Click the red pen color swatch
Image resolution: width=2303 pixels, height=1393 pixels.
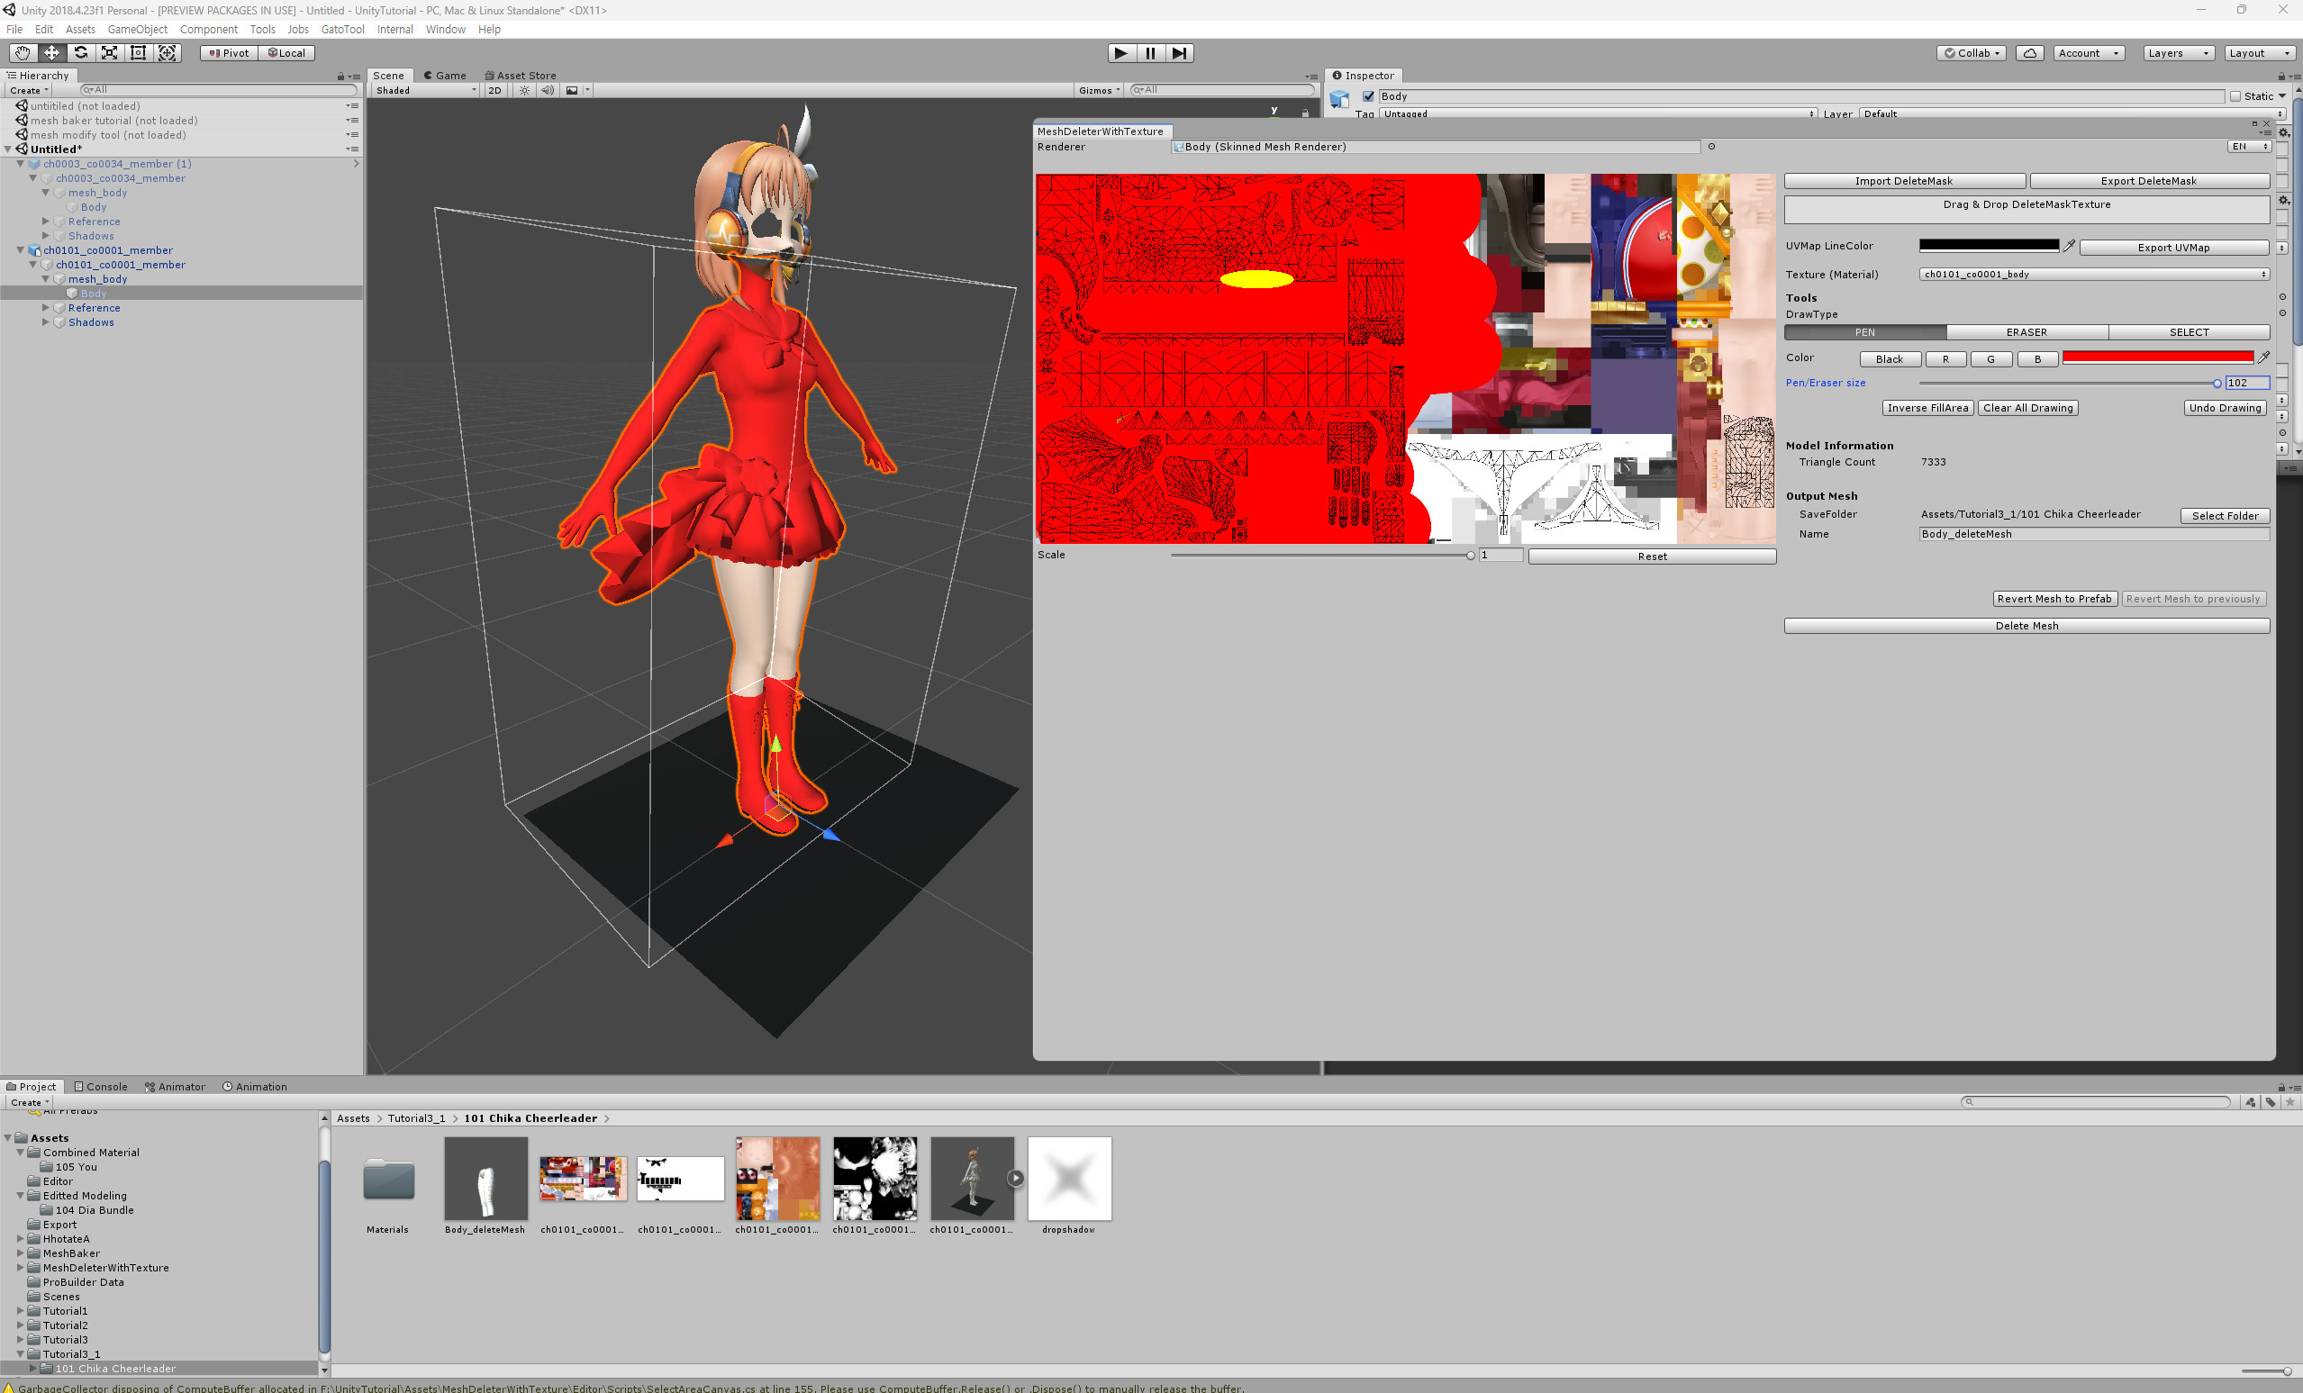pos(2156,356)
